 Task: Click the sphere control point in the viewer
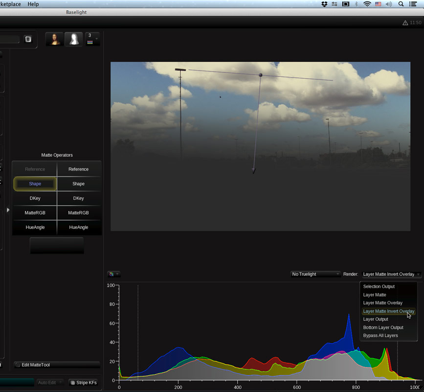[261, 75]
